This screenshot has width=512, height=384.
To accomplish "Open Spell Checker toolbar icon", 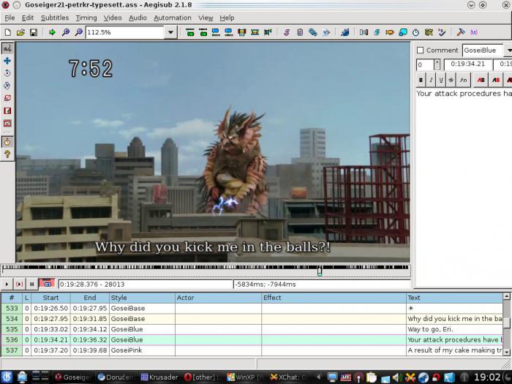I will click(442, 32).
